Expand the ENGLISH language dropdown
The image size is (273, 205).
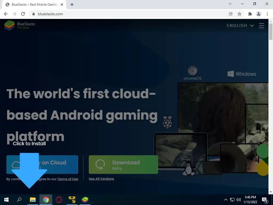click(240, 26)
